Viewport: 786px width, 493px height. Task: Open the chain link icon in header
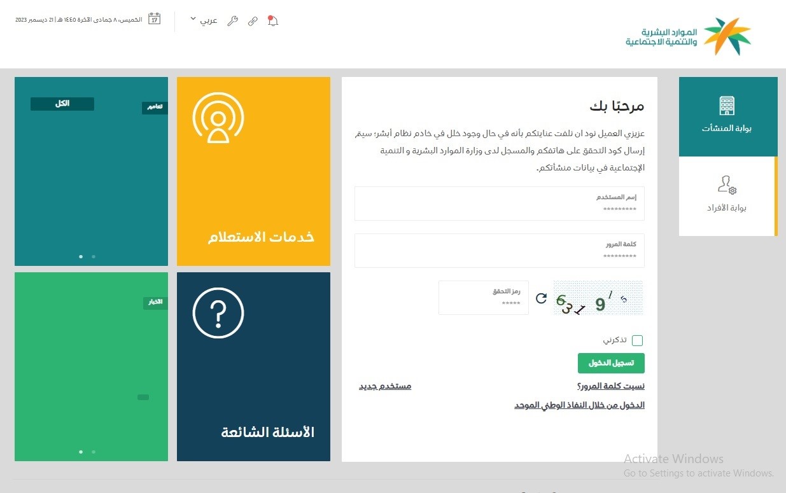tap(253, 20)
